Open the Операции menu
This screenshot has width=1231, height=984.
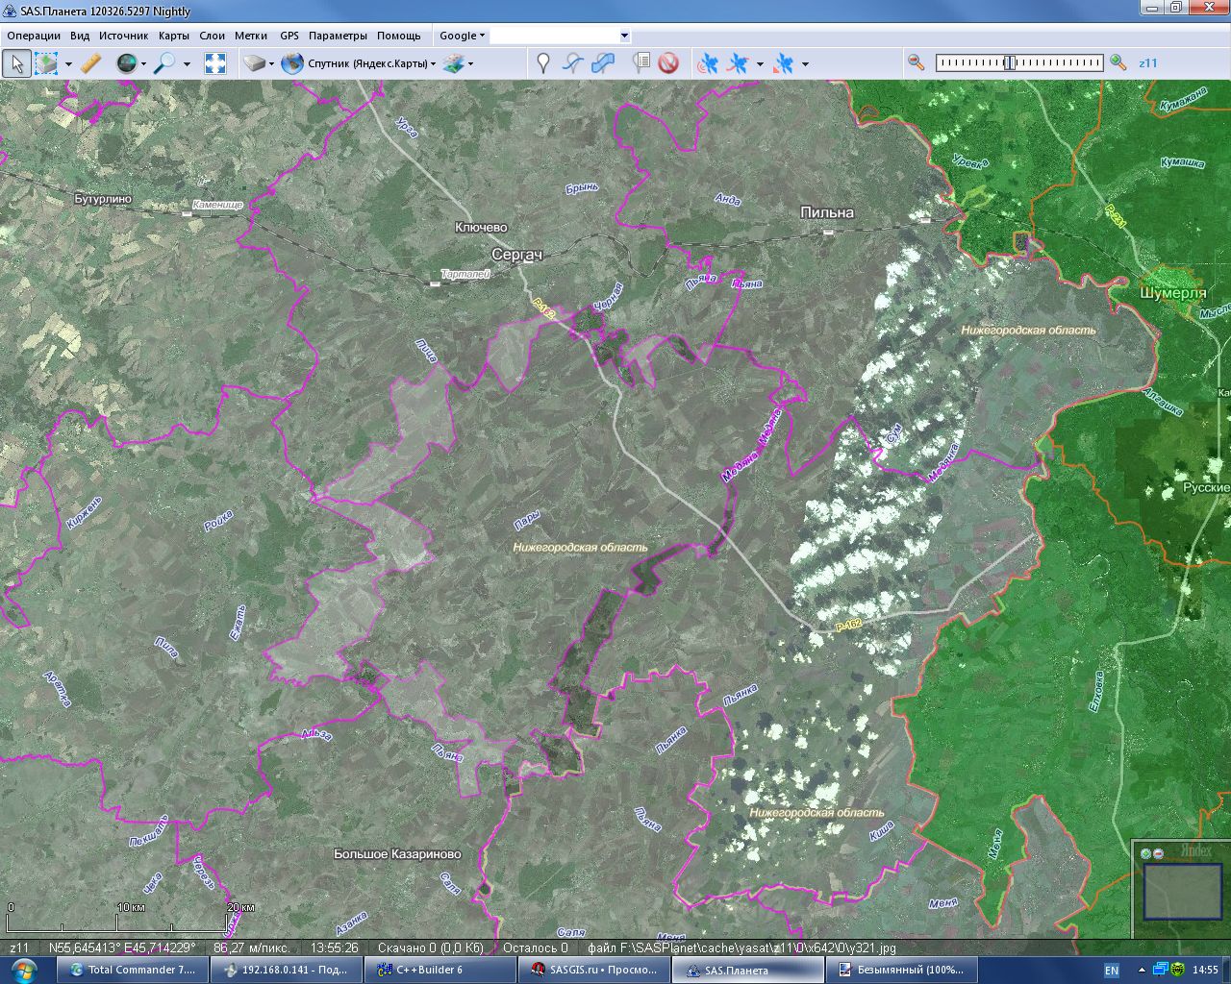tap(34, 36)
